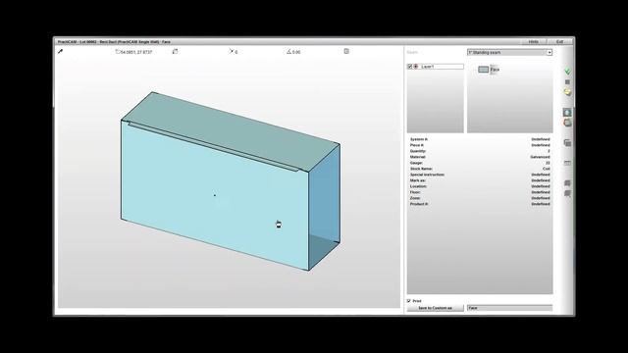Click the Piece # value Undefined

pyautogui.click(x=541, y=145)
